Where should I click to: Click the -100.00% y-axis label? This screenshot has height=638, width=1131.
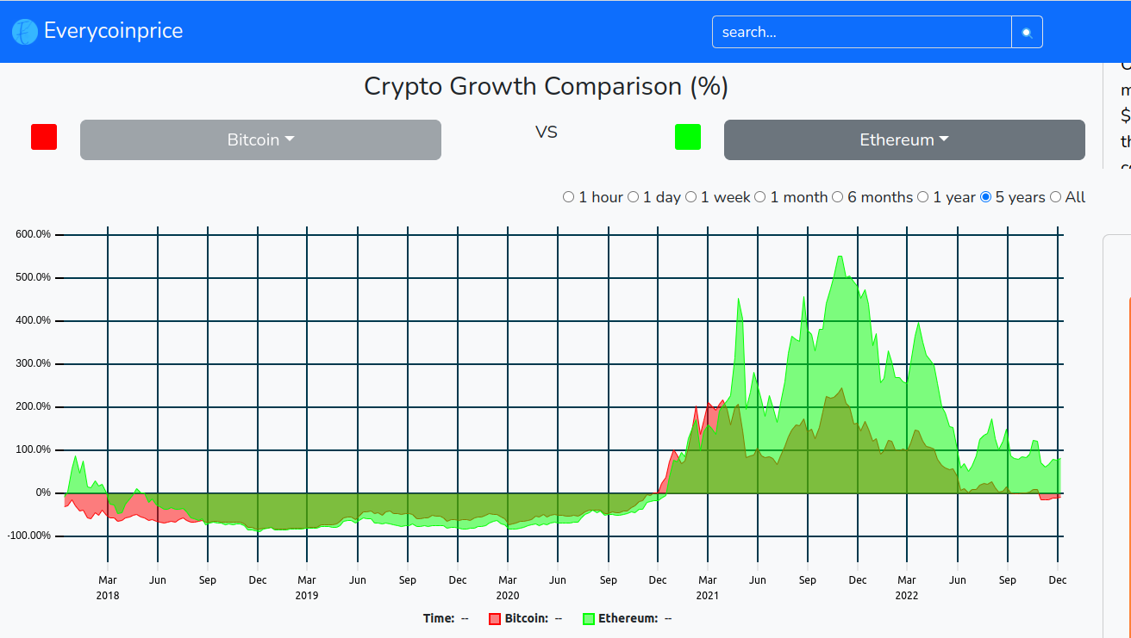pos(29,536)
